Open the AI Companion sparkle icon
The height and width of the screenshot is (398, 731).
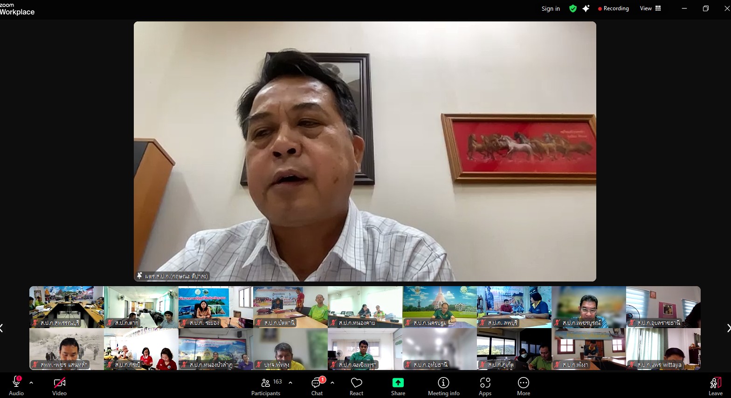point(586,8)
